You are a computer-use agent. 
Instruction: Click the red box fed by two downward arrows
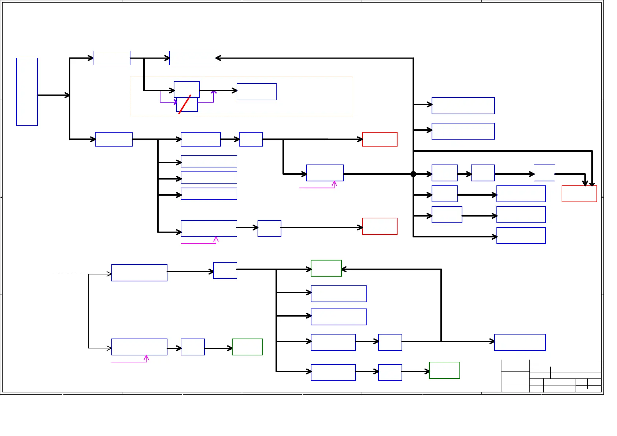click(x=579, y=194)
